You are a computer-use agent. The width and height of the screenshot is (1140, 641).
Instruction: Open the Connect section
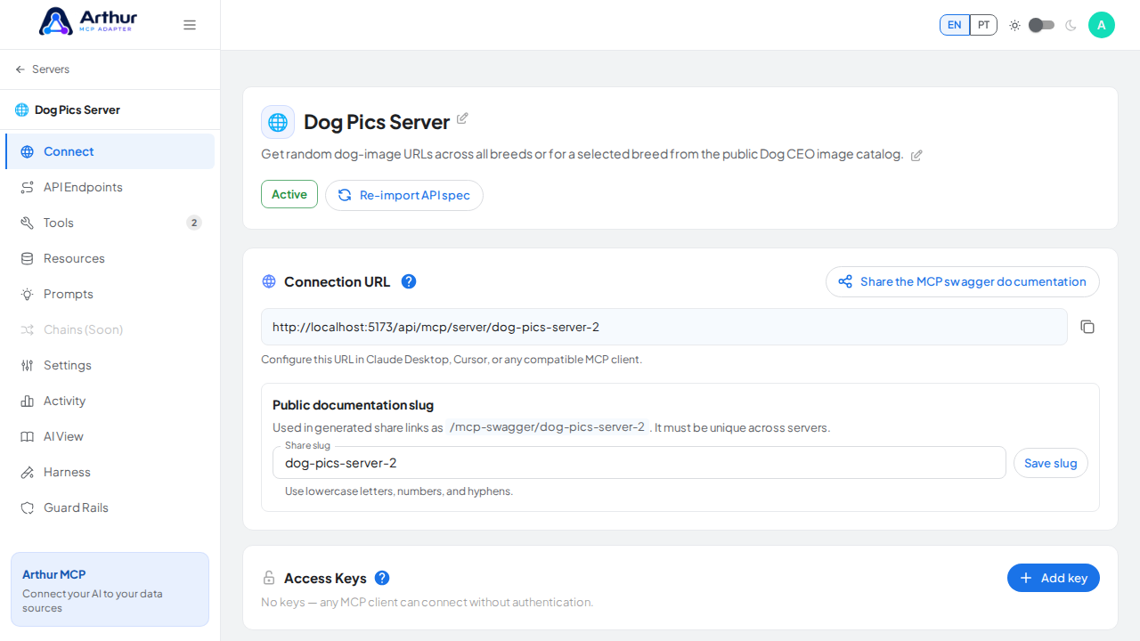click(x=110, y=151)
